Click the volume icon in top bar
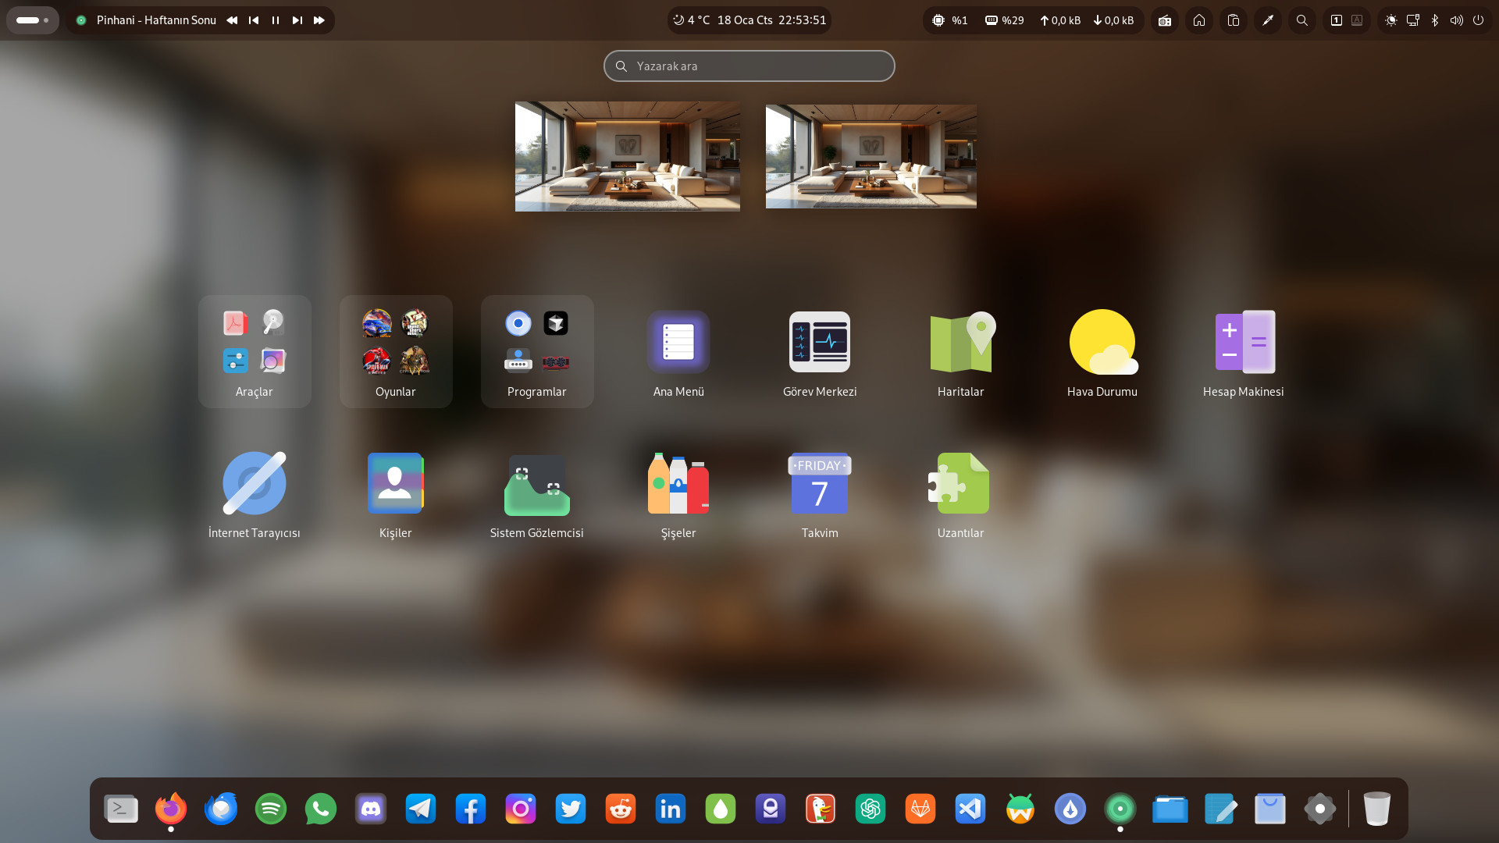 pos(1457,20)
